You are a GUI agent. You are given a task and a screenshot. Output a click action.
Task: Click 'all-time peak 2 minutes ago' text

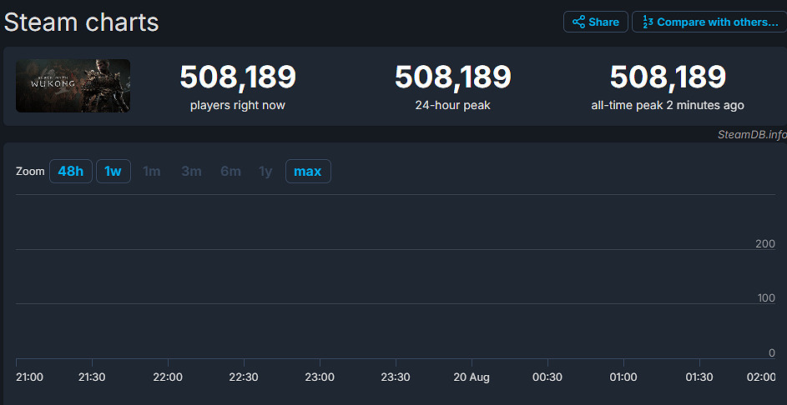(668, 106)
